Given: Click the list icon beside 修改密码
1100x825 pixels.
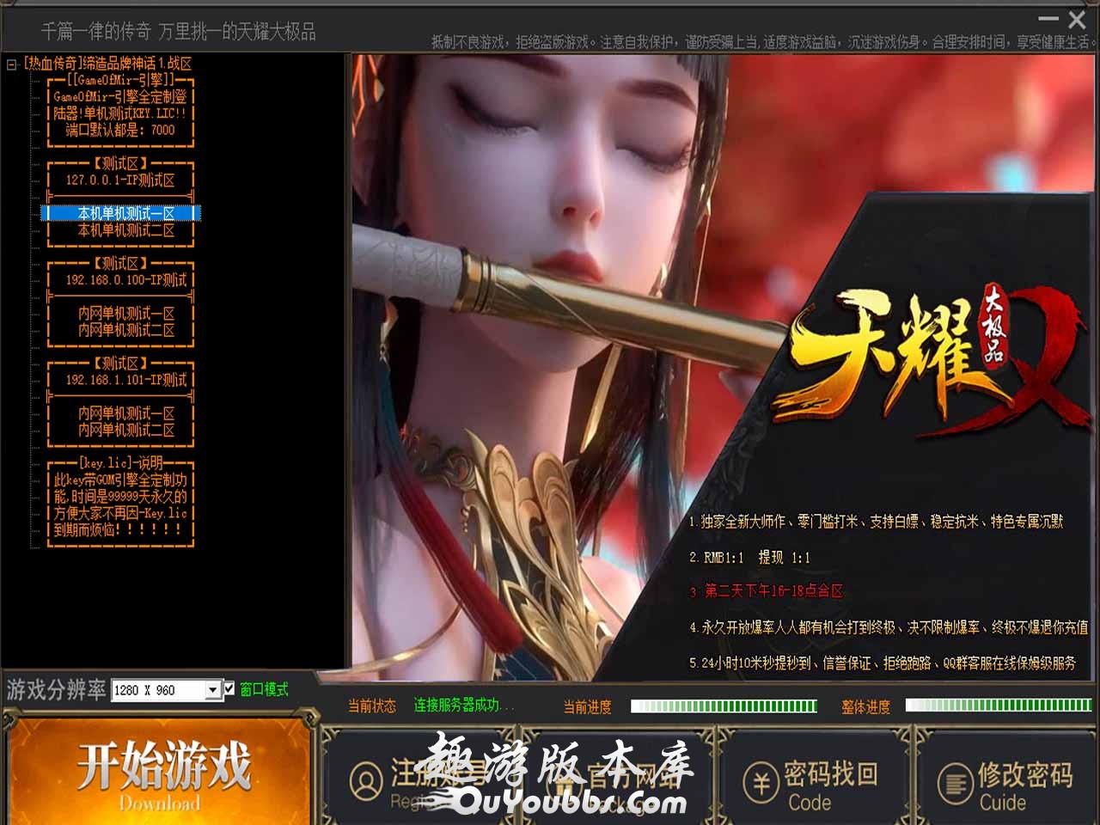Looking at the screenshot, I should click(x=954, y=782).
